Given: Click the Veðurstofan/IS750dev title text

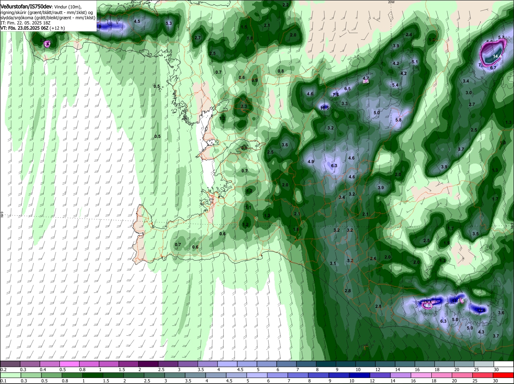Looking at the screenshot, I should click(x=26, y=6).
